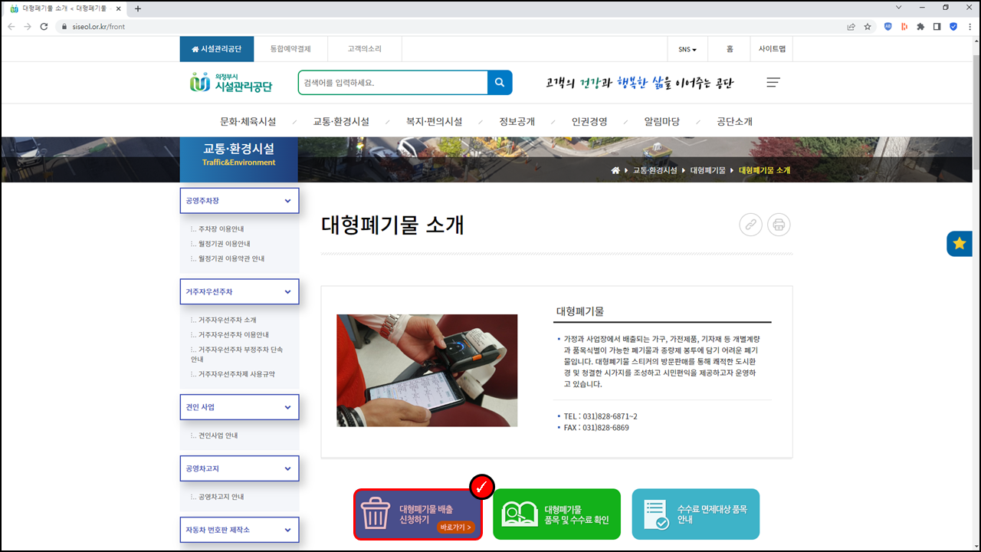Image resolution: width=981 pixels, height=552 pixels.
Task: Switch to 통합예약결제 tab
Action: [x=290, y=49]
